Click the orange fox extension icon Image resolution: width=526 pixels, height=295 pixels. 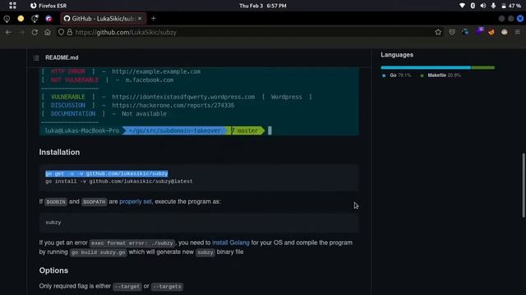491,32
